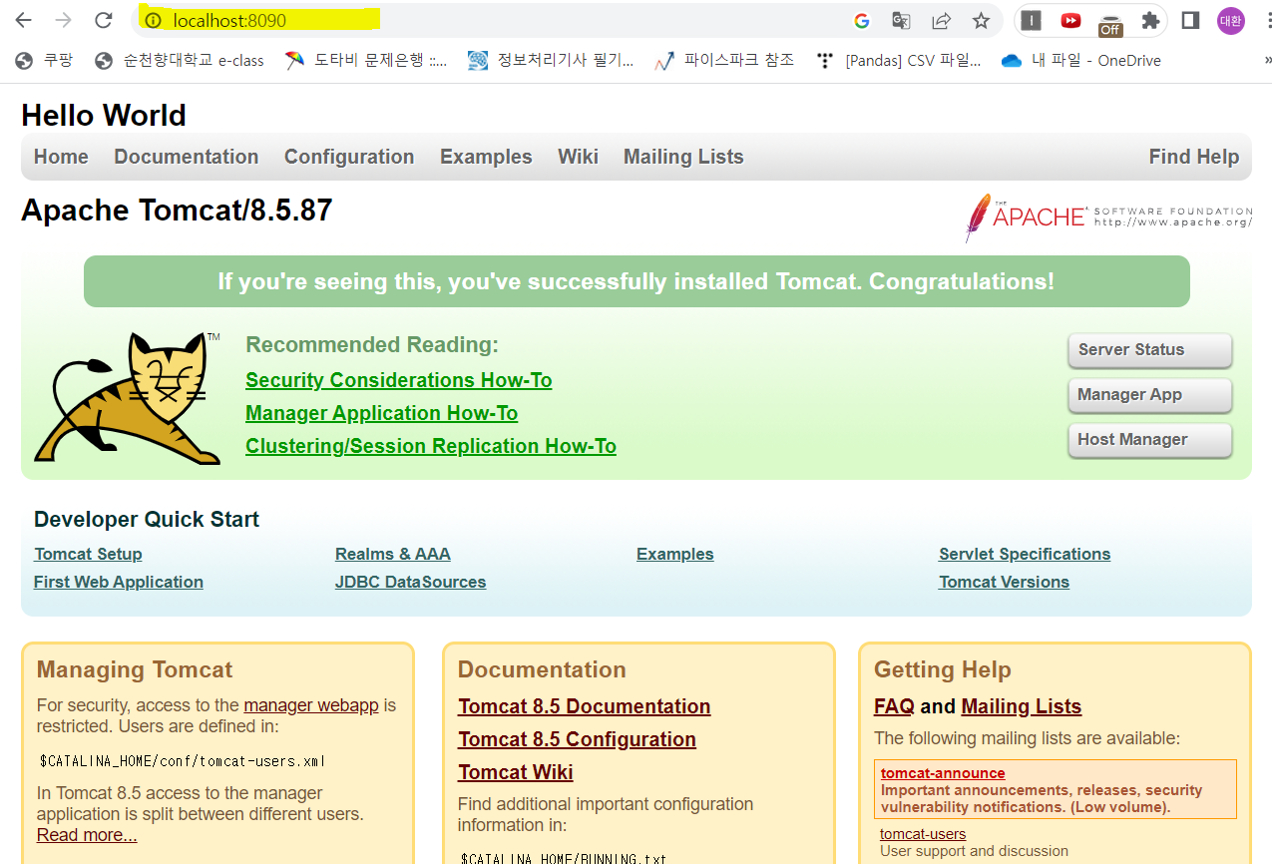Open the First Web Application link
Viewport: 1272px width, 864px height.
[x=119, y=582]
